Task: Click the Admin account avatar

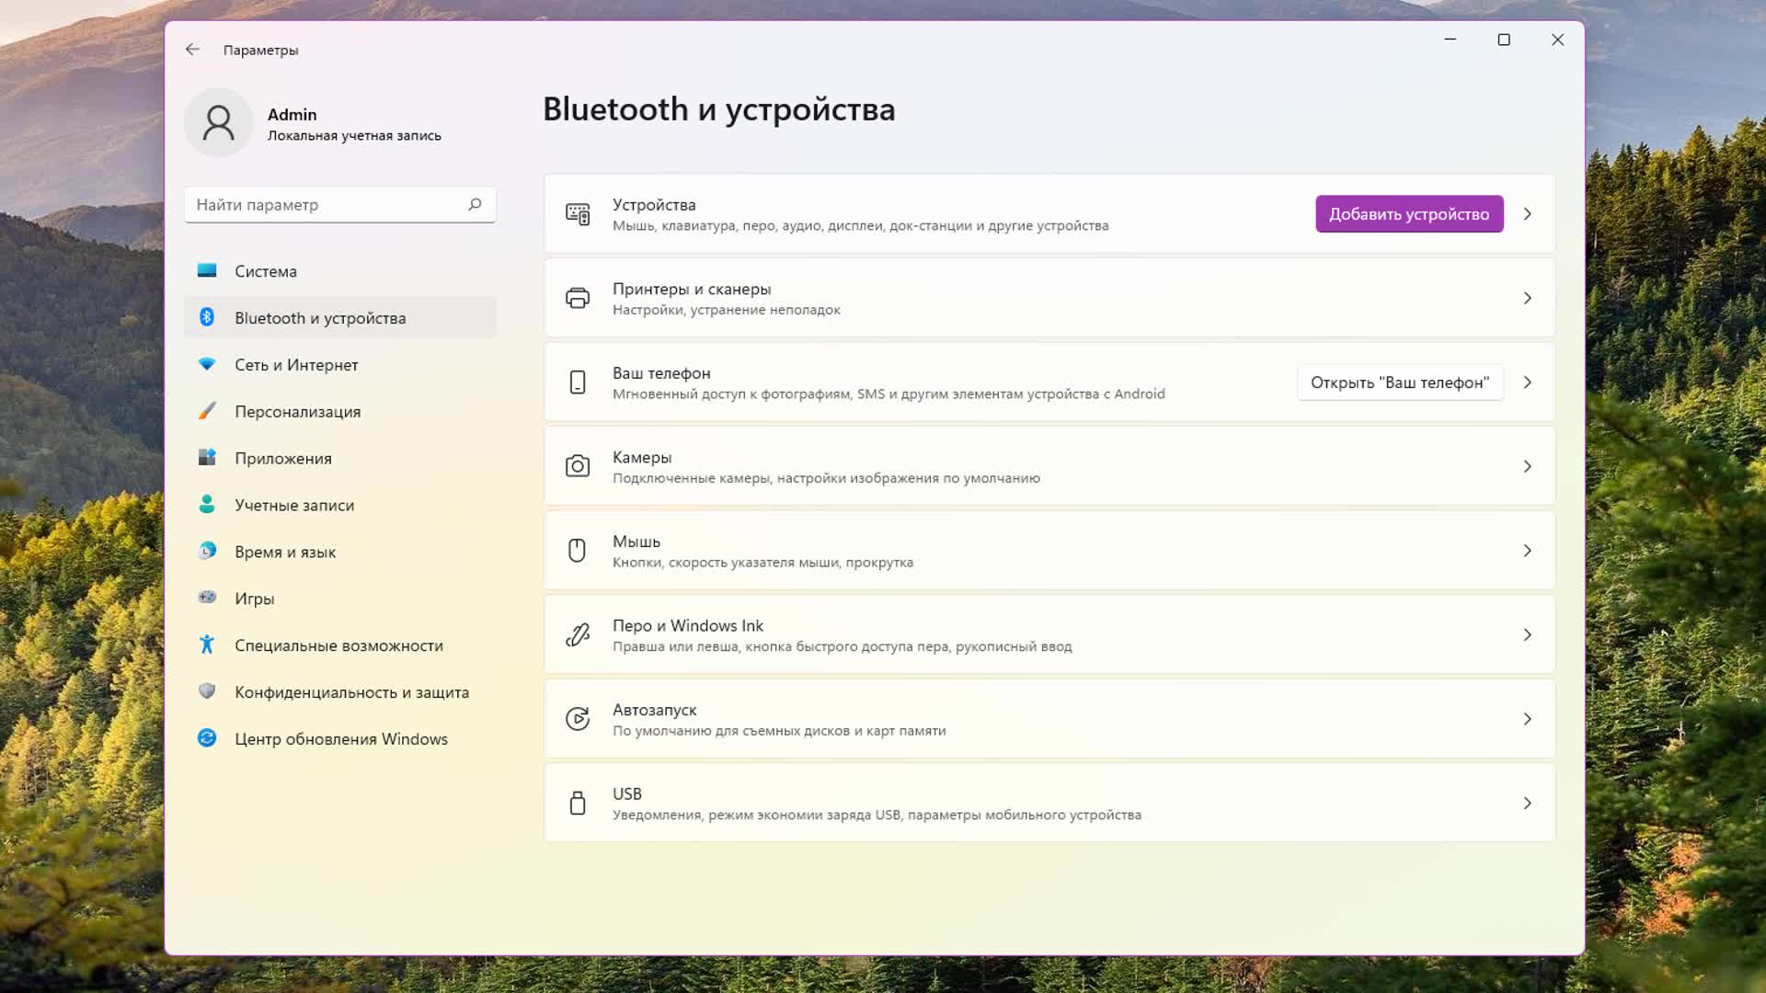Action: [219, 122]
